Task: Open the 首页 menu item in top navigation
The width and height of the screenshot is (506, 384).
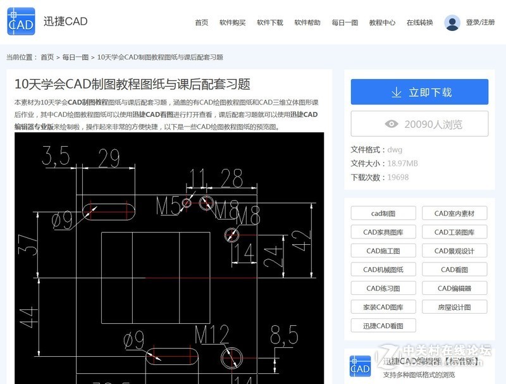Action: pyautogui.click(x=201, y=23)
